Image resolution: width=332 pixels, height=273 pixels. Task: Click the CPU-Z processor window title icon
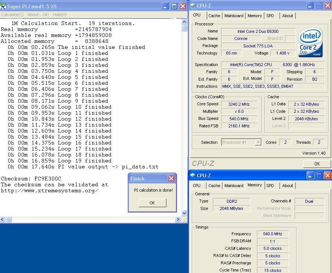[193, 5]
